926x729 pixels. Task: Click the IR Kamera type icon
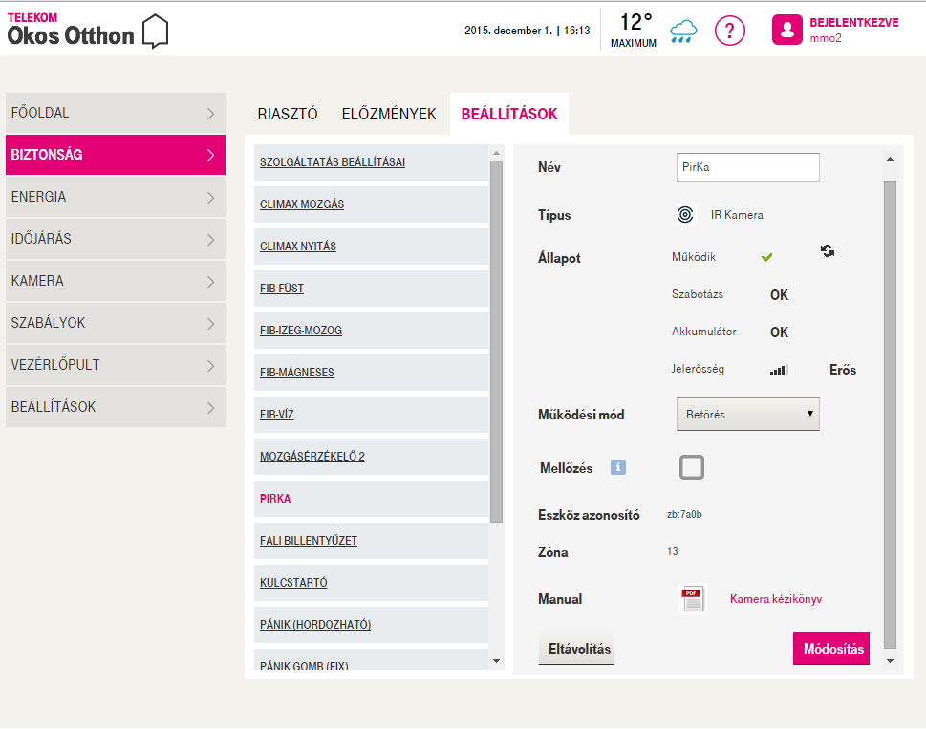pyautogui.click(x=685, y=214)
